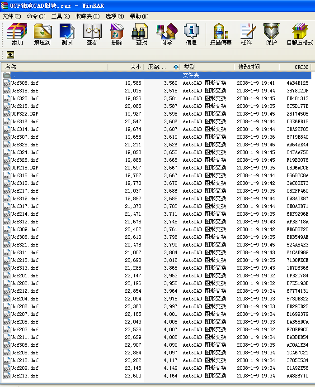Image resolution: width=315 pixels, height=387 pixels.
Task: Select the file Ucf313.dxf
Action: pyautogui.click(x=25, y=268)
